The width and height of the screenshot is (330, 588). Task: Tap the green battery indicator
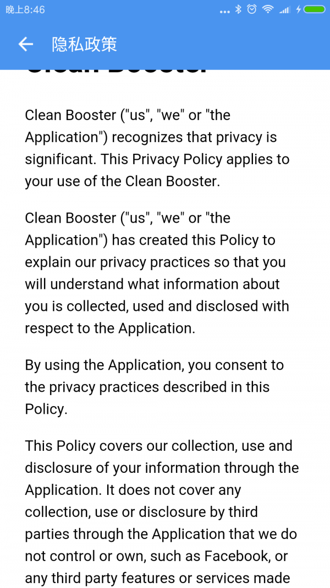tap(315, 10)
